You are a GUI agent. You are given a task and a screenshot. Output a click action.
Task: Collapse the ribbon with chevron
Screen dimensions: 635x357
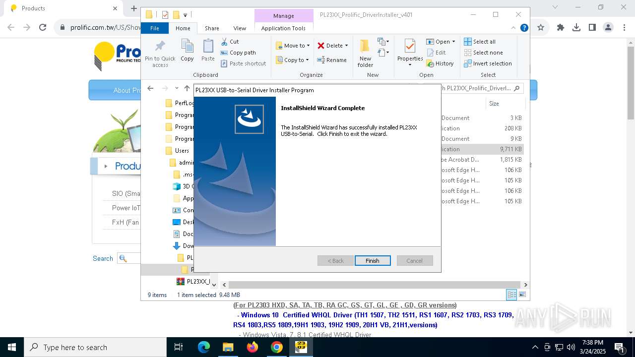tap(514, 28)
